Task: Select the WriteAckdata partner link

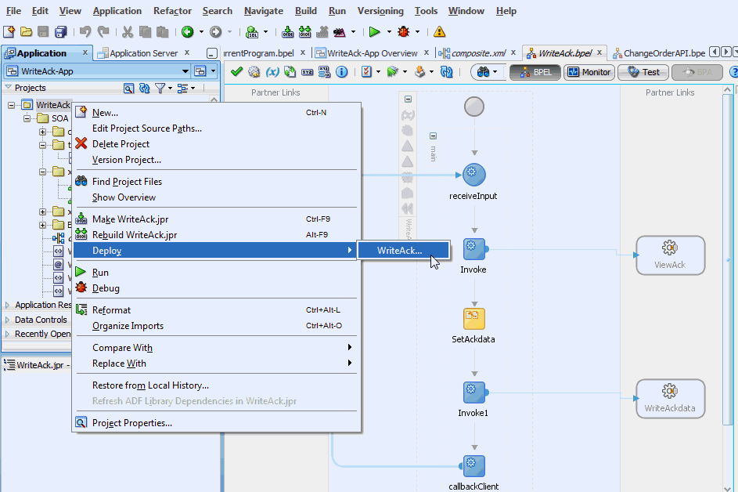Action: coord(670,399)
